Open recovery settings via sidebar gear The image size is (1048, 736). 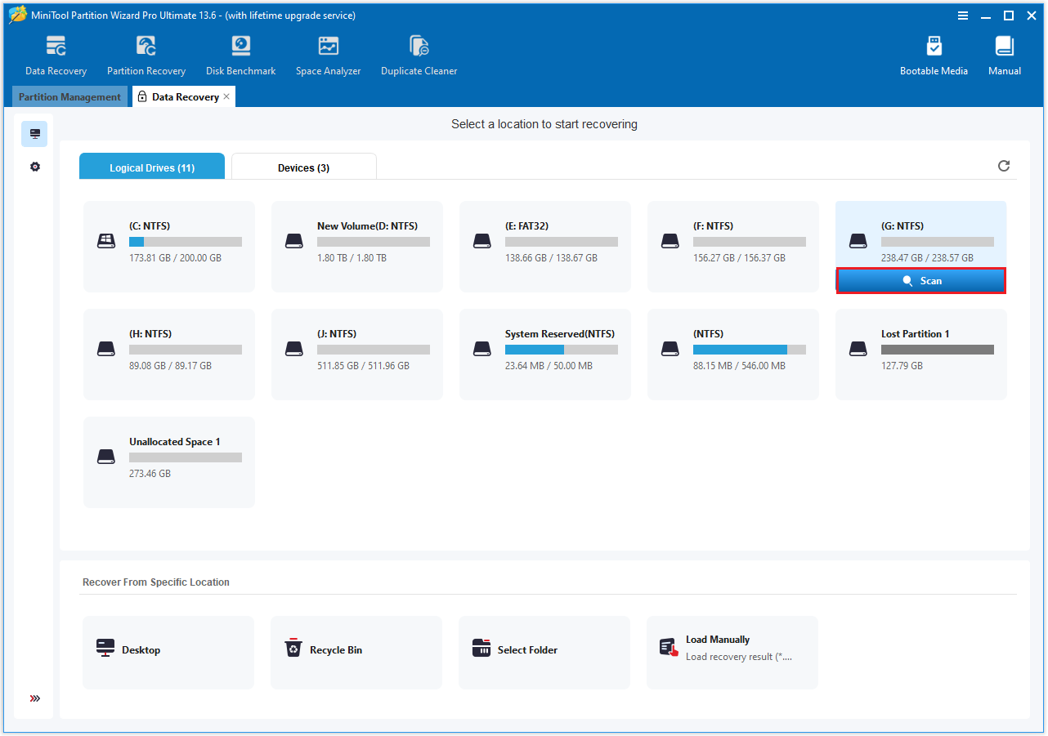(x=34, y=166)
